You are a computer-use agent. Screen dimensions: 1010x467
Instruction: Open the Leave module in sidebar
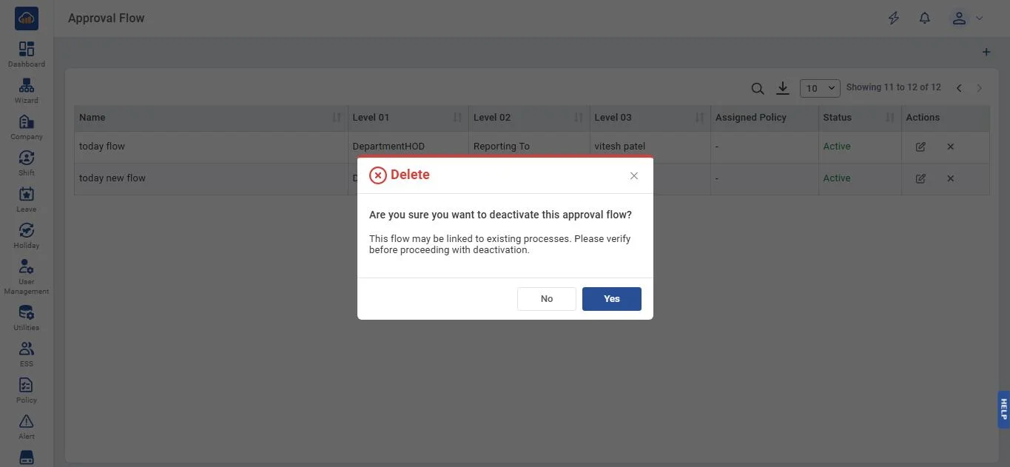click(x=27, y=199)
